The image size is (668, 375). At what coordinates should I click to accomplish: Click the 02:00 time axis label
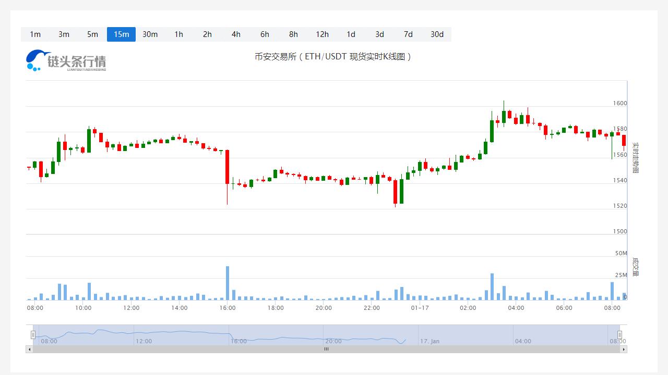468,308
